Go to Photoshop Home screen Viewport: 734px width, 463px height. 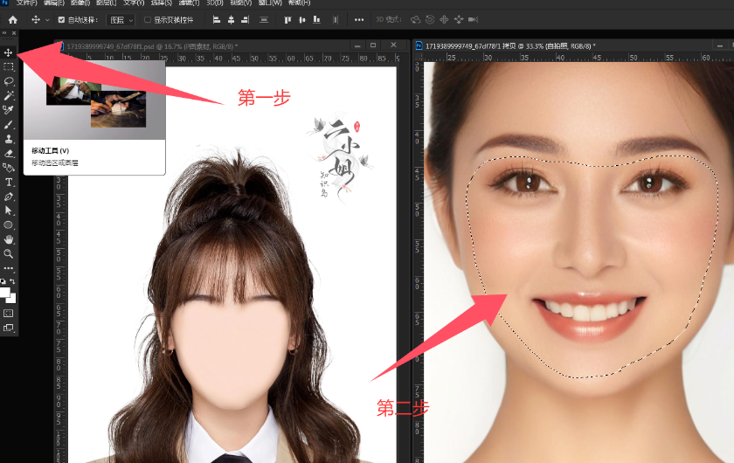click(x=12, y=20)
